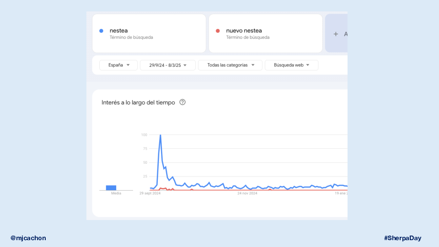Add a new comparison term with plus
Viewport: 439px width, 247px height.
[336, 34]
